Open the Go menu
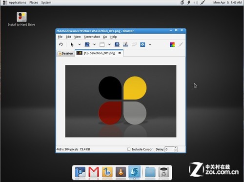 (x=105, y=37)
